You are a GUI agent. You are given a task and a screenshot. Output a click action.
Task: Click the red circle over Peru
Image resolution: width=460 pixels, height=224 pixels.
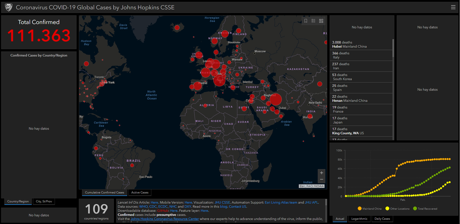click(x=101, y=158)
